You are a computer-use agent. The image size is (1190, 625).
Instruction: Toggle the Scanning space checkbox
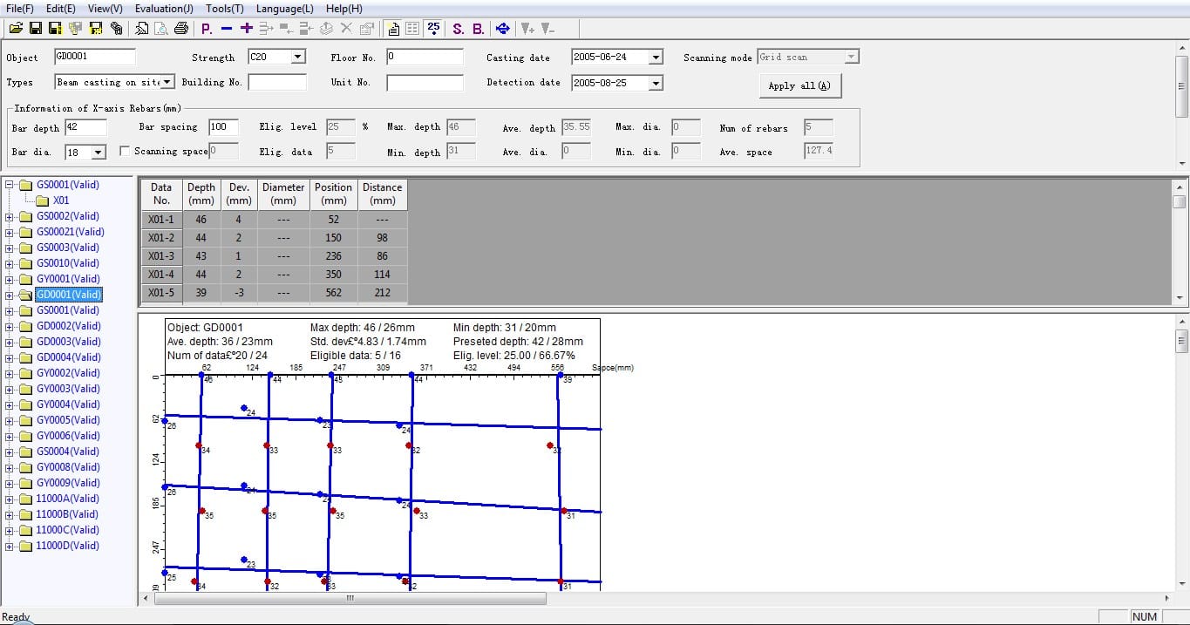click(x=125, y=151)
